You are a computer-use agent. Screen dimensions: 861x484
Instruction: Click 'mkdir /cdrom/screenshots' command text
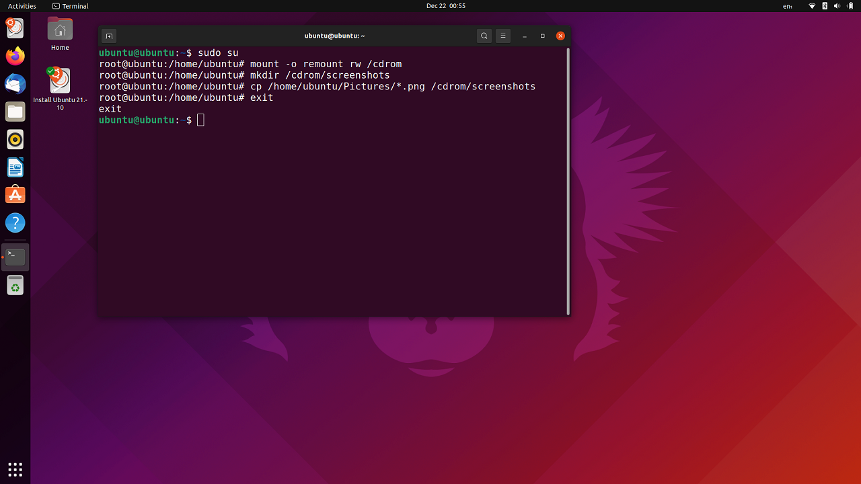(x=320, y=75)
